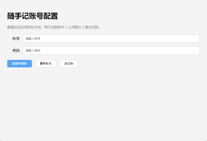The height and width of the screenshot is (141, 207).
Task: Click the 账号 input field
Action: click(x=111, y=39)
